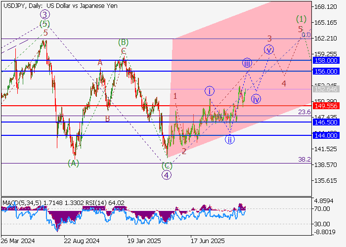Click the 158.000 price level tag
Image resolution: width=346 pixels, height=247 pixels.
pyautogui.click(x=325, y=60)
